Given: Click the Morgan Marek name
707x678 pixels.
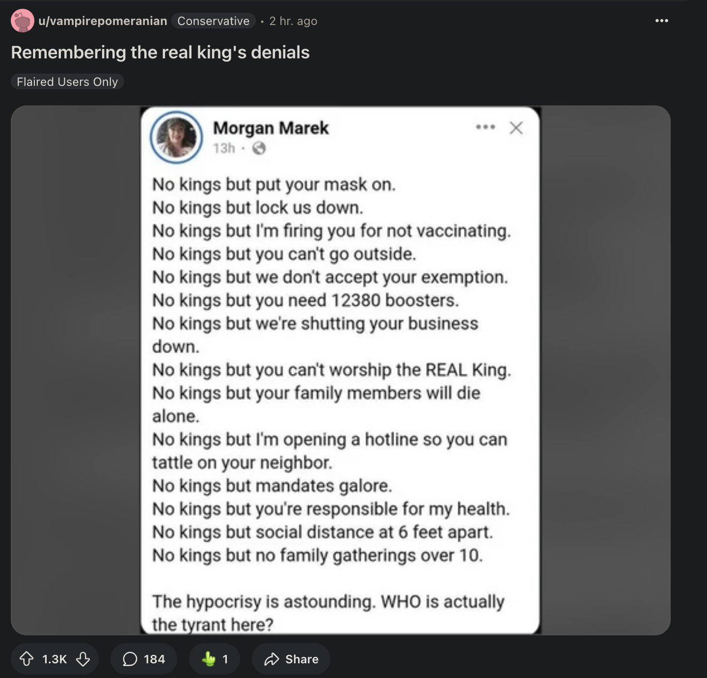Looking at the screenshot, I should coord(271,128).
